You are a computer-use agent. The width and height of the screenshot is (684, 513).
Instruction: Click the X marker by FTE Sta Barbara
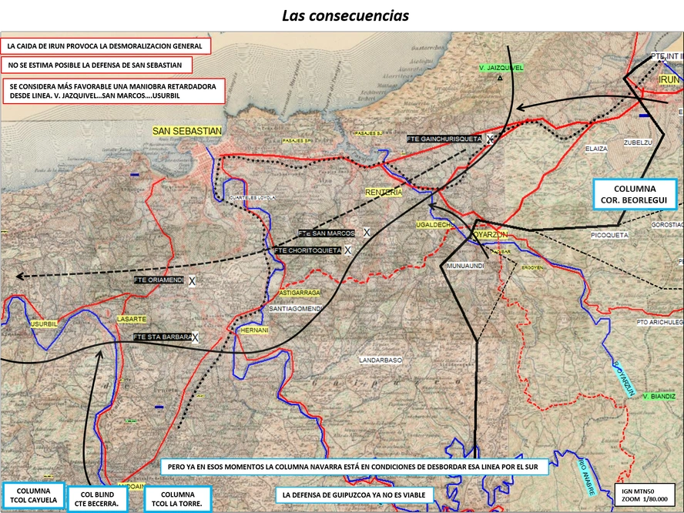(195, 337)
